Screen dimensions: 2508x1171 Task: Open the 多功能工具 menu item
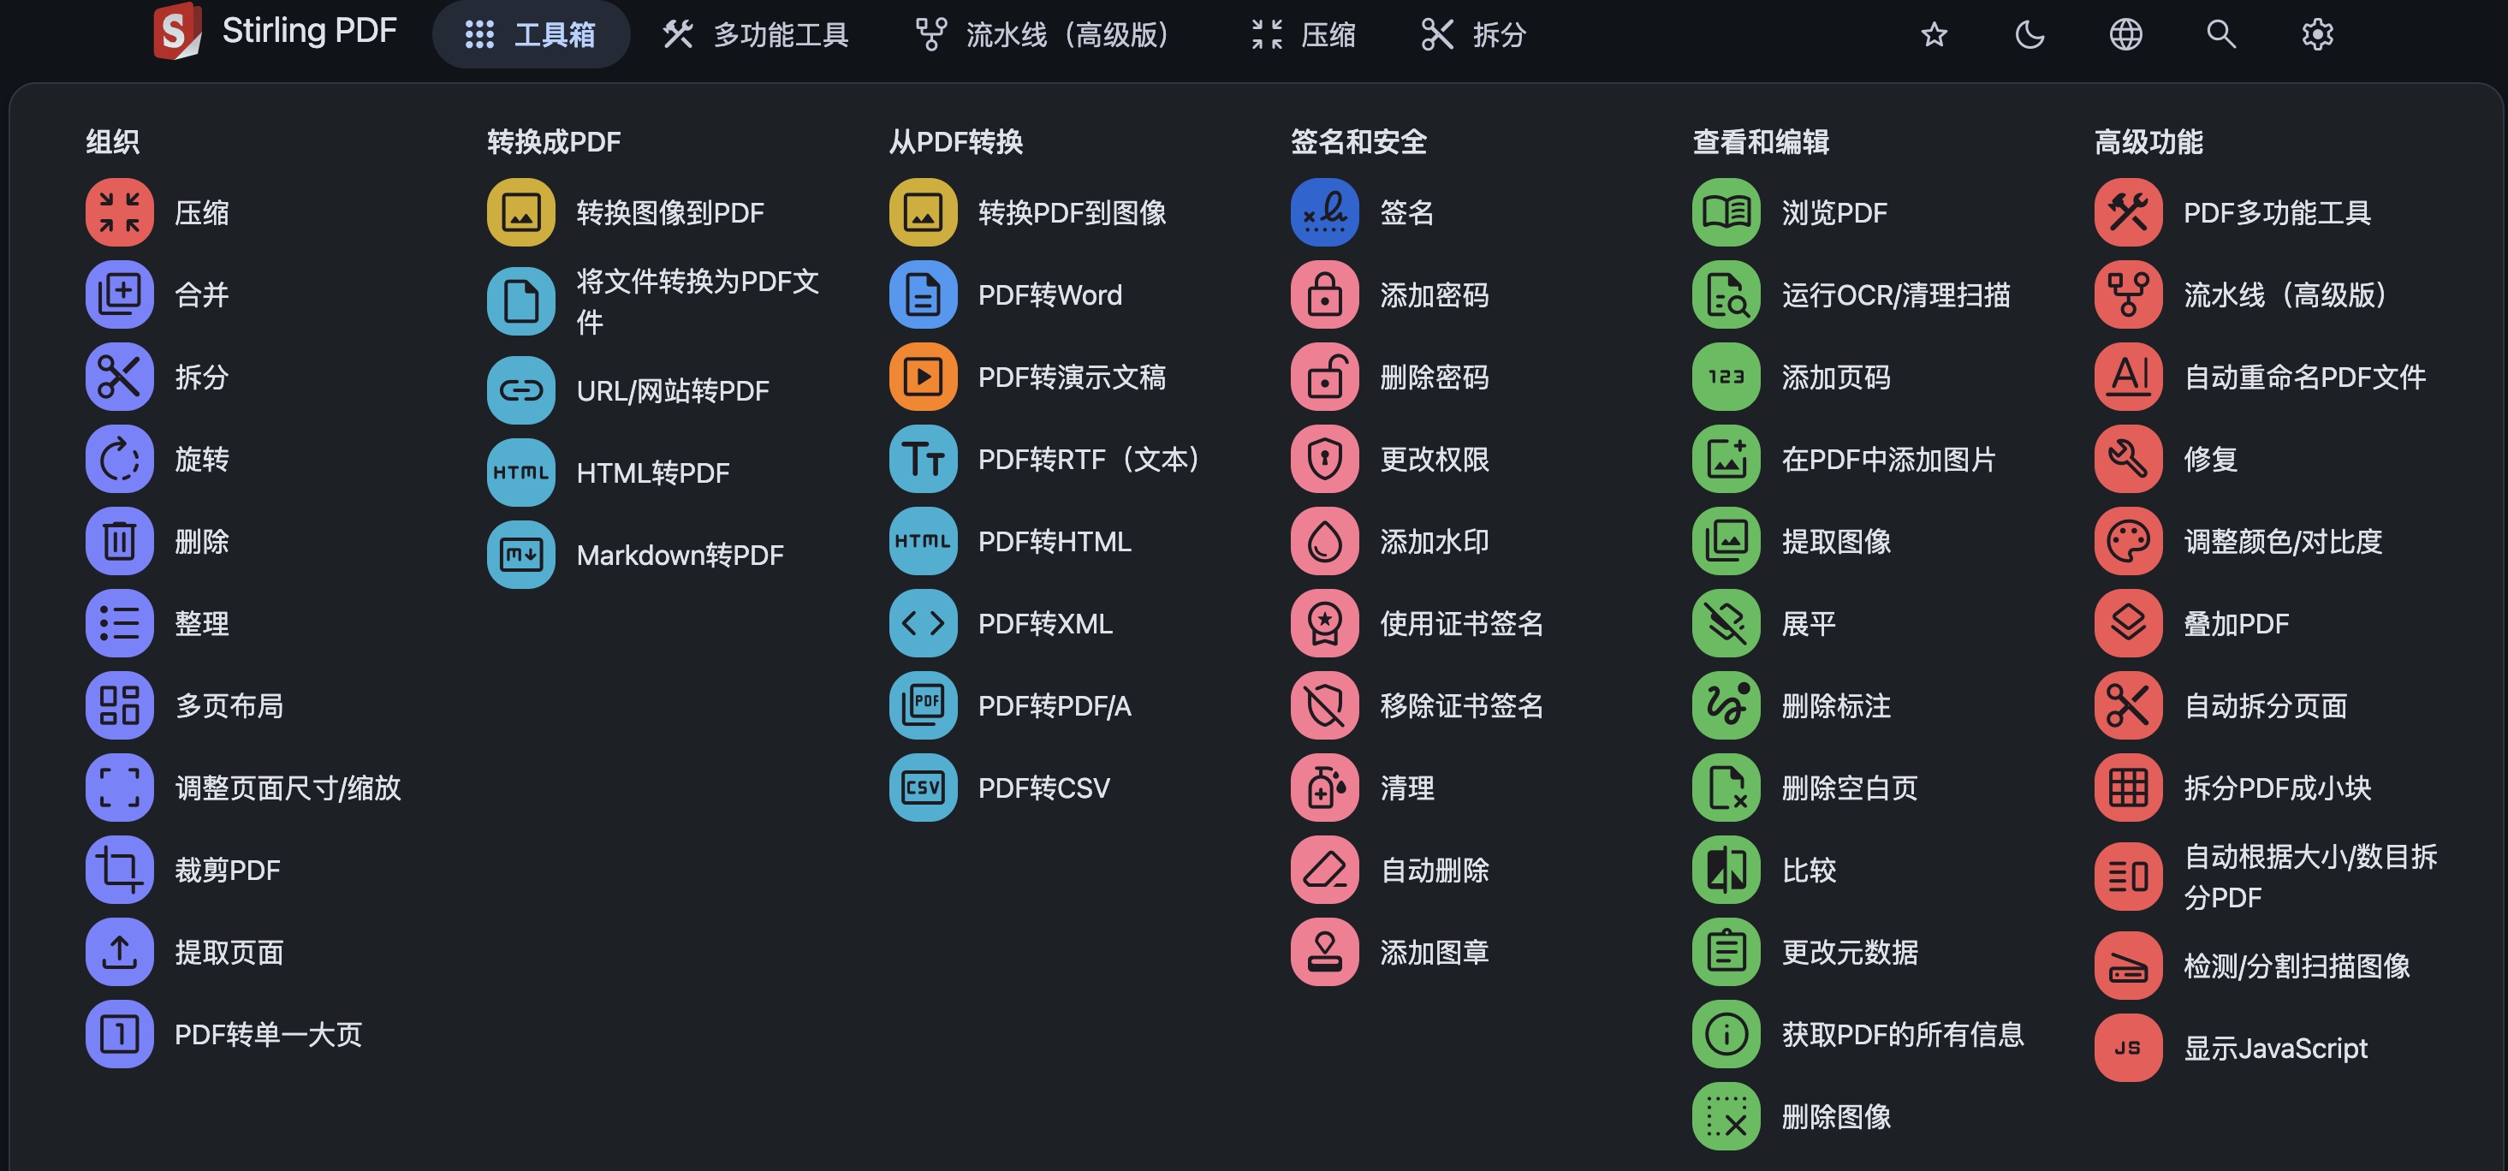click(756, 35)
